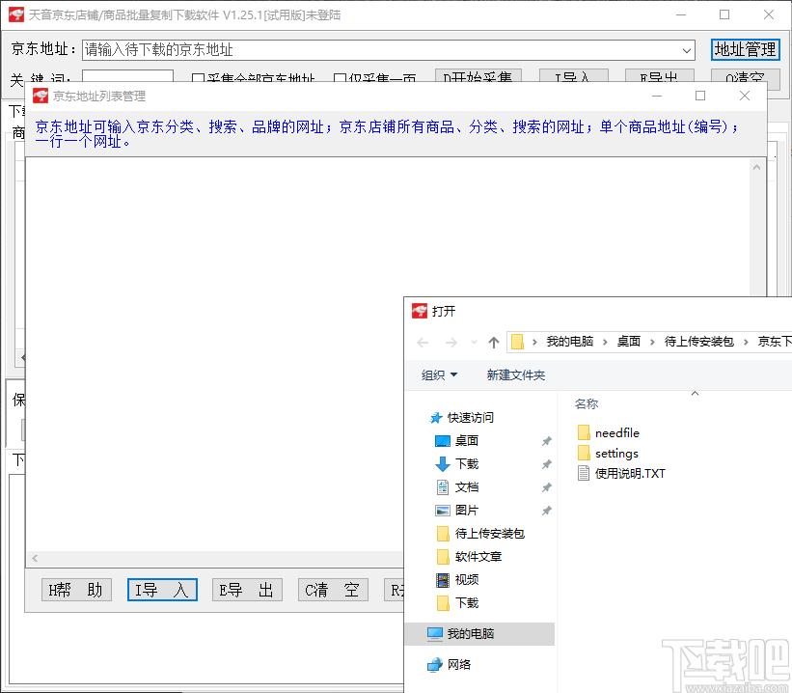The height and width of the screenshot is (693, 792).
Task: Open recent locations dropdown in 打开 dialog
Action: tap(474, 343)
